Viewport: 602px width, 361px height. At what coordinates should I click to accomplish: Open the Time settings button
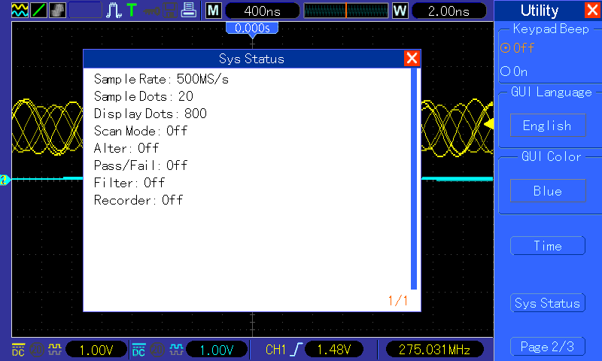pyautogui.click(x=548, y=245)
